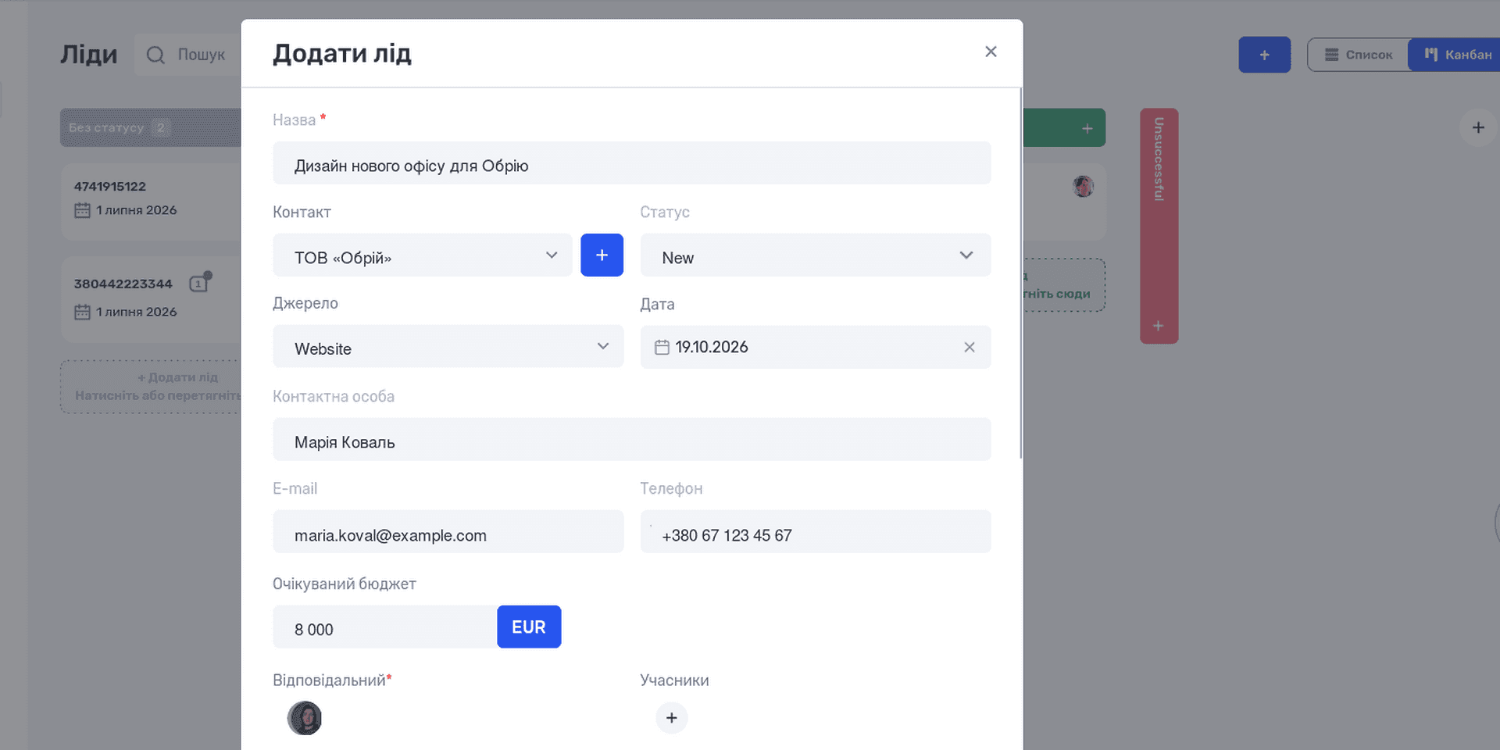Click the Очікуваний бюджет field 8 000
Image resolution: width=1500 pixels, height=750 pixels.
point(384,627)
